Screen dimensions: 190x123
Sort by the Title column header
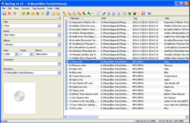point(176,18)
